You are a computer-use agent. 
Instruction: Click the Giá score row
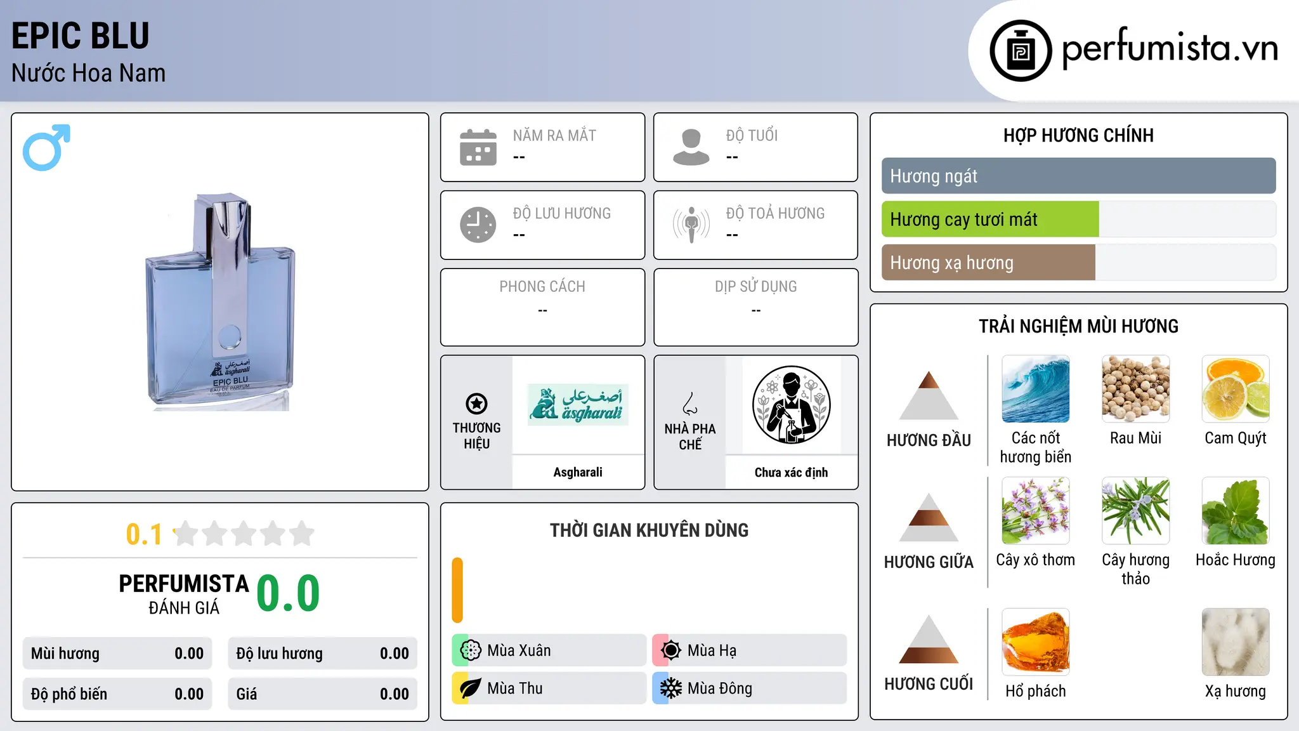click(322, 694)
